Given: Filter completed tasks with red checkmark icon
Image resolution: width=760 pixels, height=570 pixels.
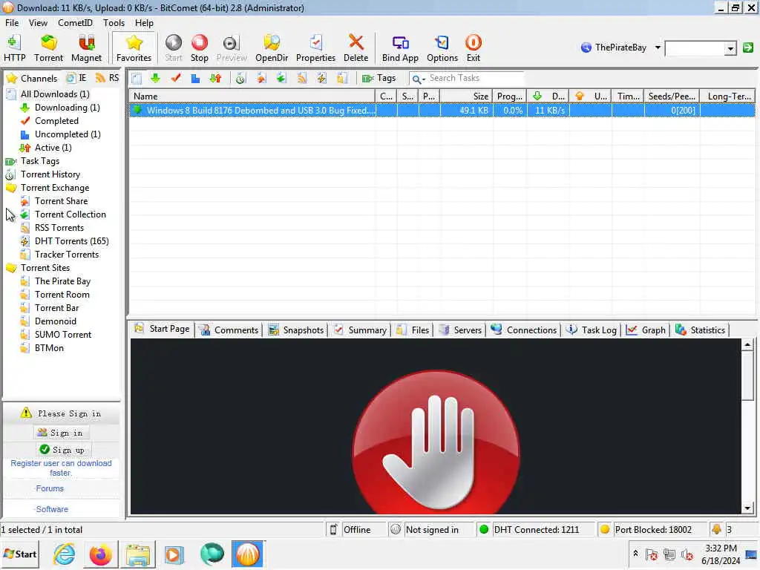Looking at the screenshot, I should tap(175, 78).
